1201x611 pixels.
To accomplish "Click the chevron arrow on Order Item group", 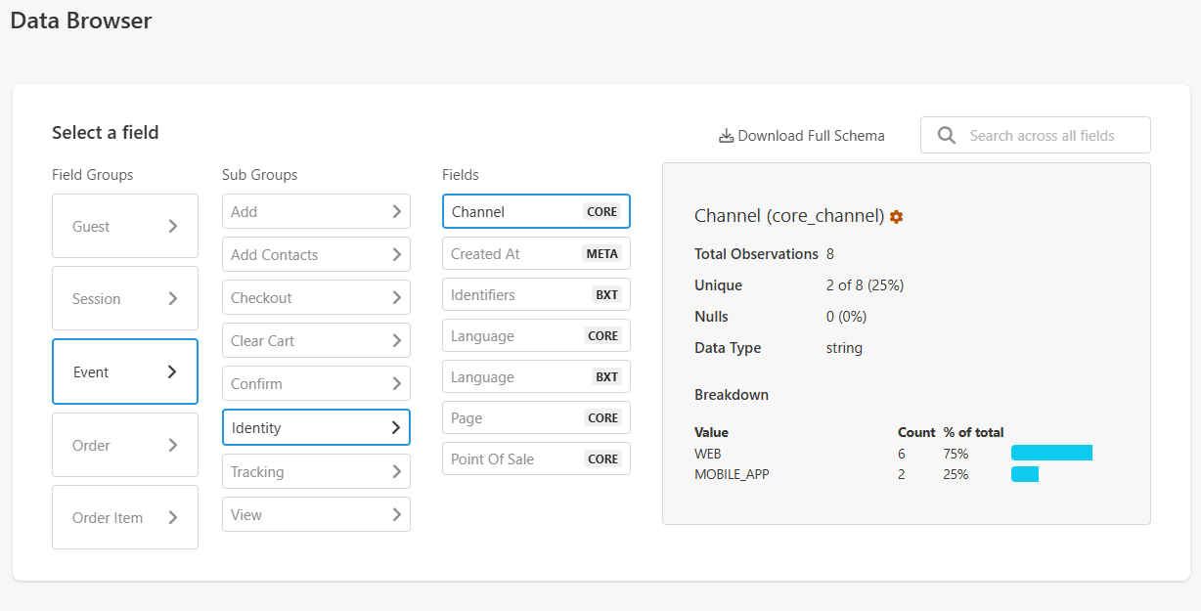I will (x=173, y=517).
